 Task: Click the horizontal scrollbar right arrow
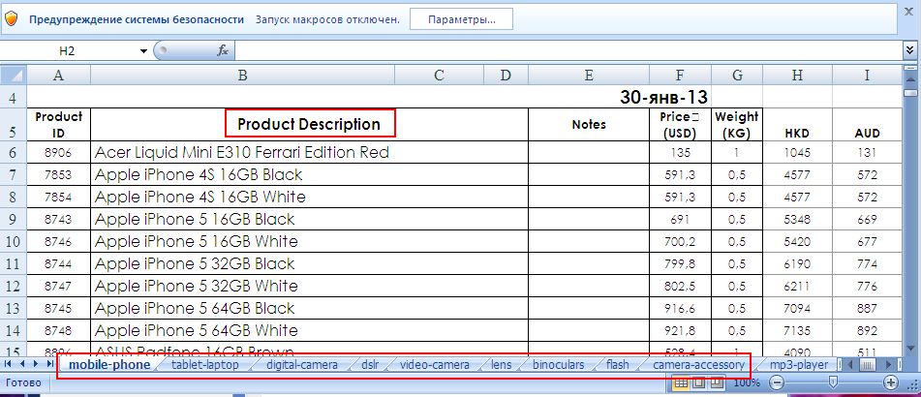click(889, 365)
